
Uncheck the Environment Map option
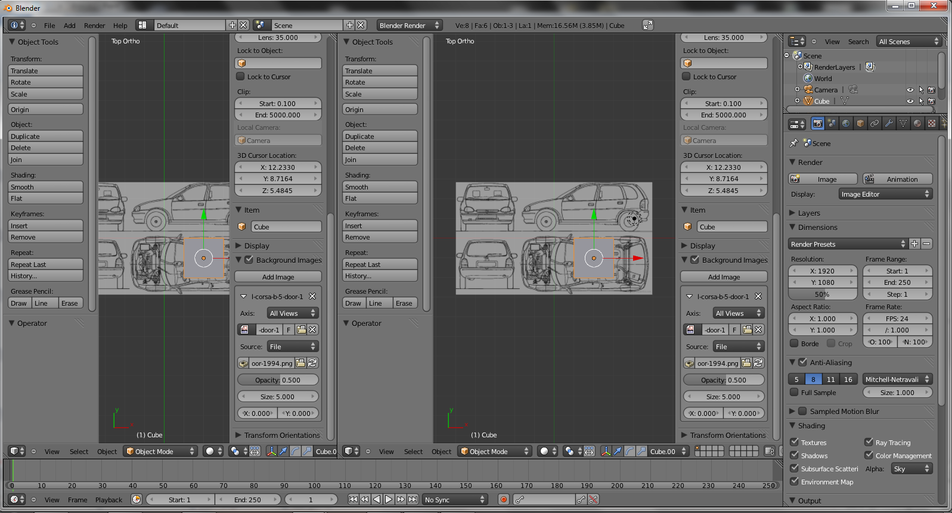794,481
